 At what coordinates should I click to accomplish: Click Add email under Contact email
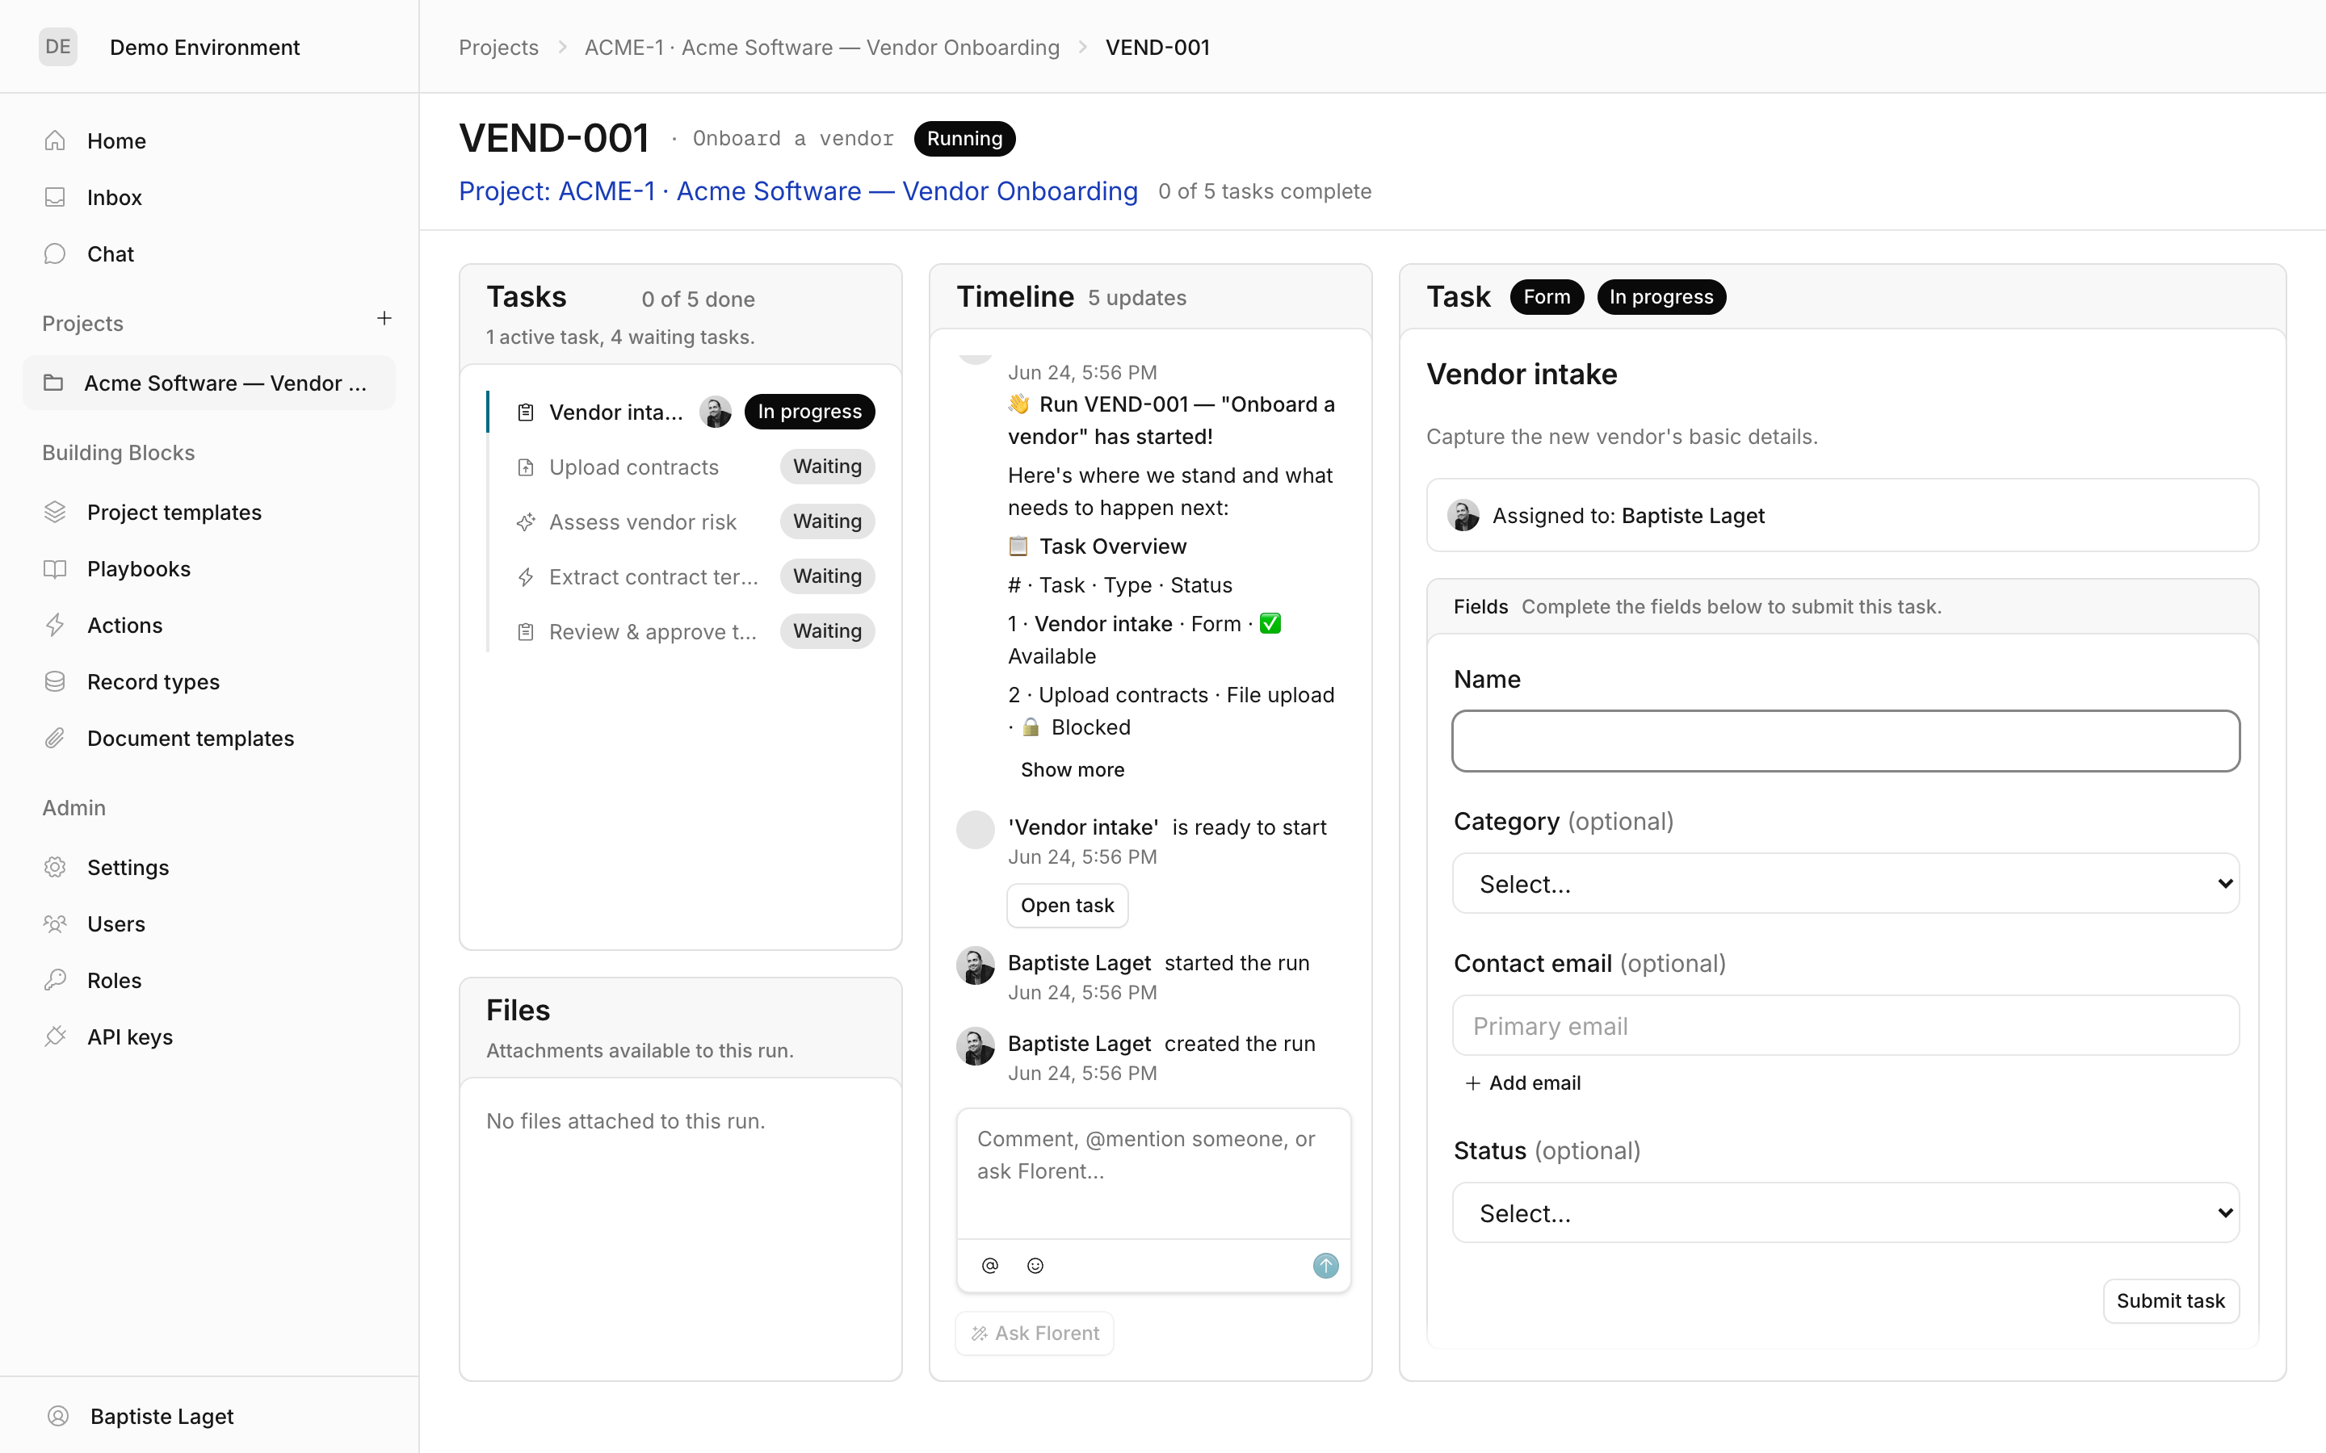click(1522, 1082)
